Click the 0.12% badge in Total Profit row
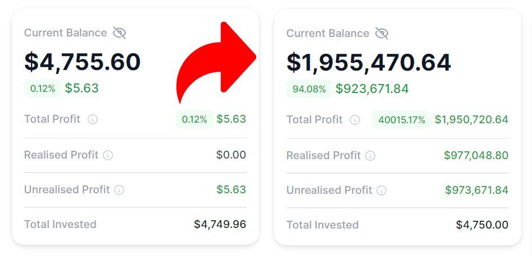This screenshot has width=532, height=256. click(194, 119)
